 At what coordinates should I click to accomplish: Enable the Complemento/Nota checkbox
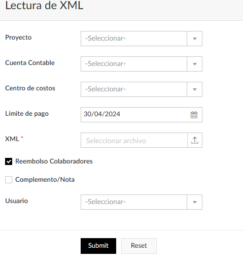coord(9,180)
